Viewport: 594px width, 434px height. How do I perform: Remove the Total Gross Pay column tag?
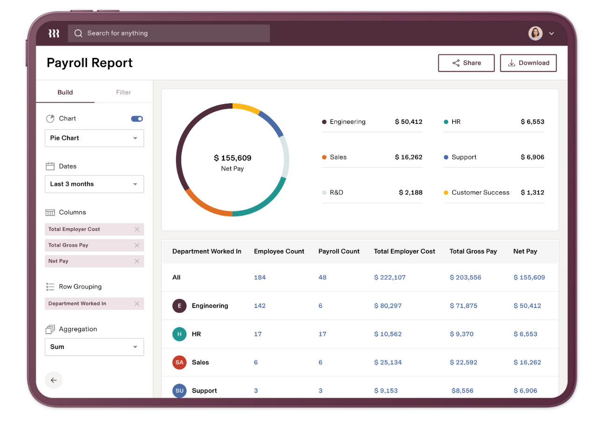pyautogui.click(x=137, y=245)
